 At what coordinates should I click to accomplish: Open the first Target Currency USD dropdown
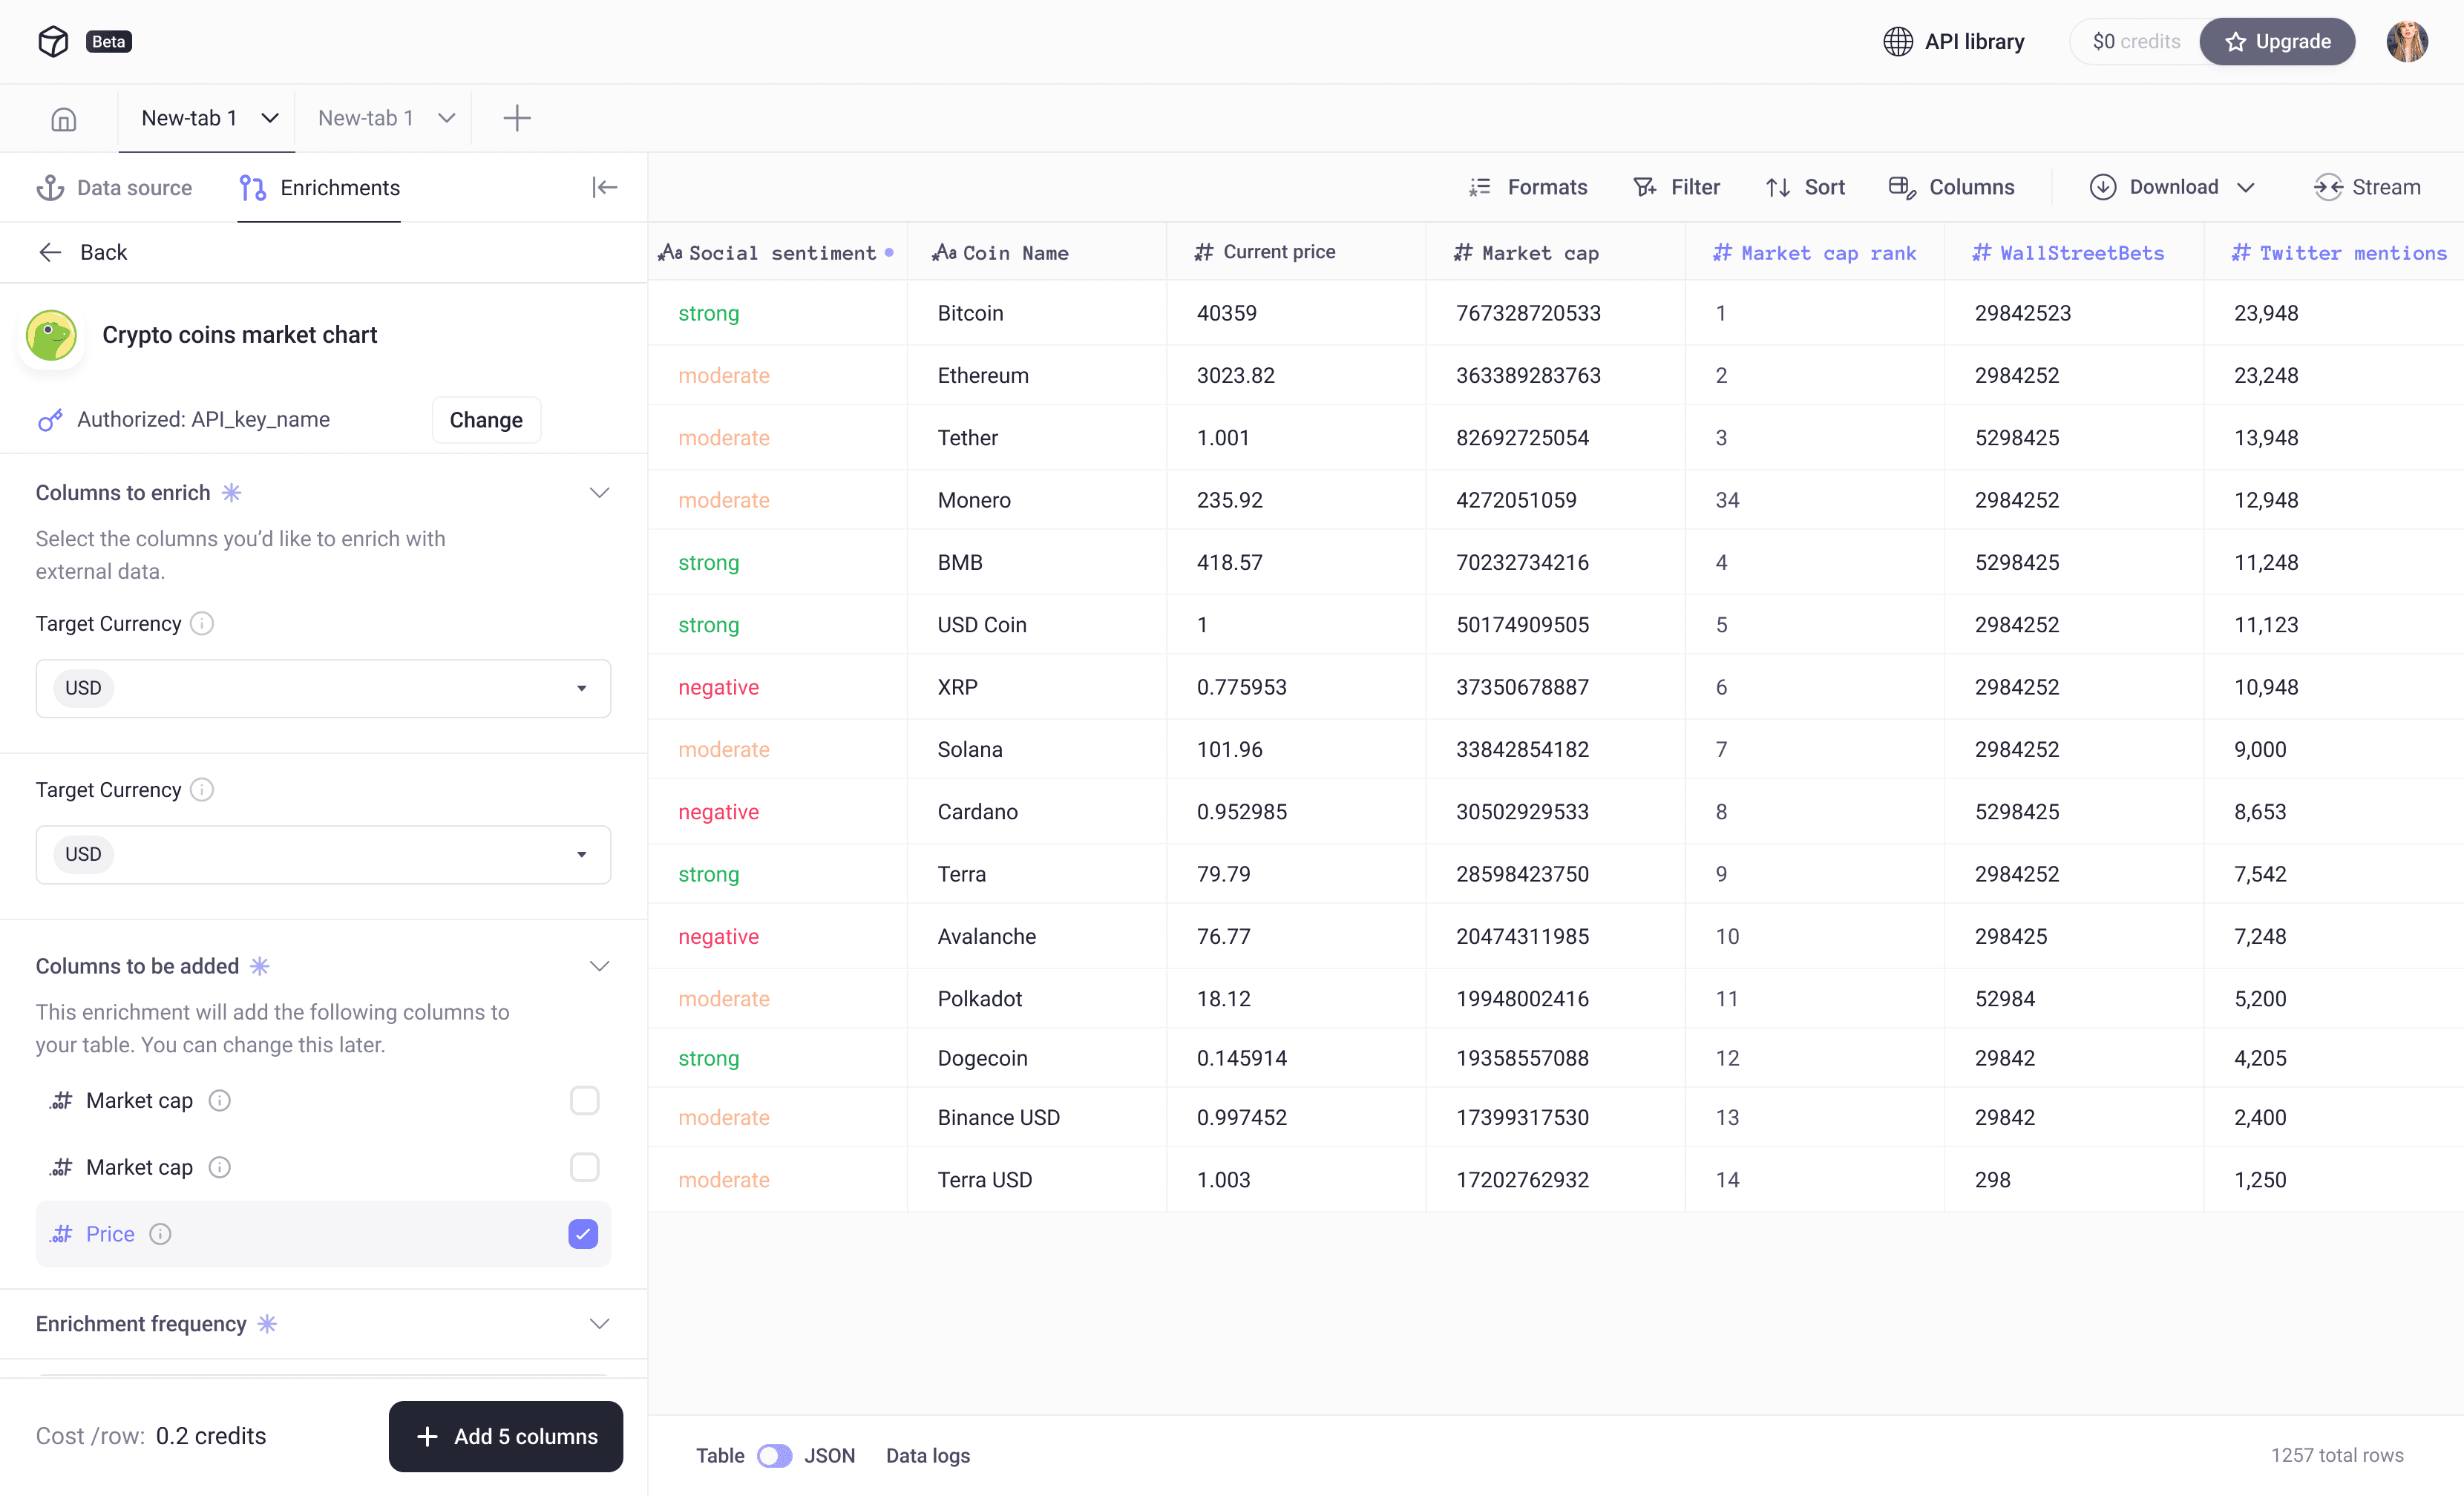coord(323,688)
